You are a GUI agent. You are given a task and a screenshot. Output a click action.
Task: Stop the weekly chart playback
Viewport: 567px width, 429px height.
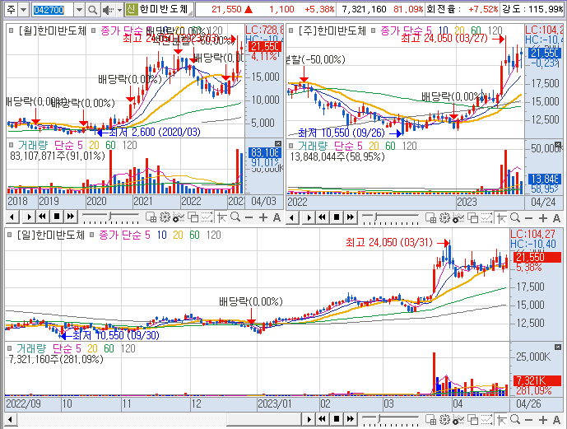tap(337, 217)
